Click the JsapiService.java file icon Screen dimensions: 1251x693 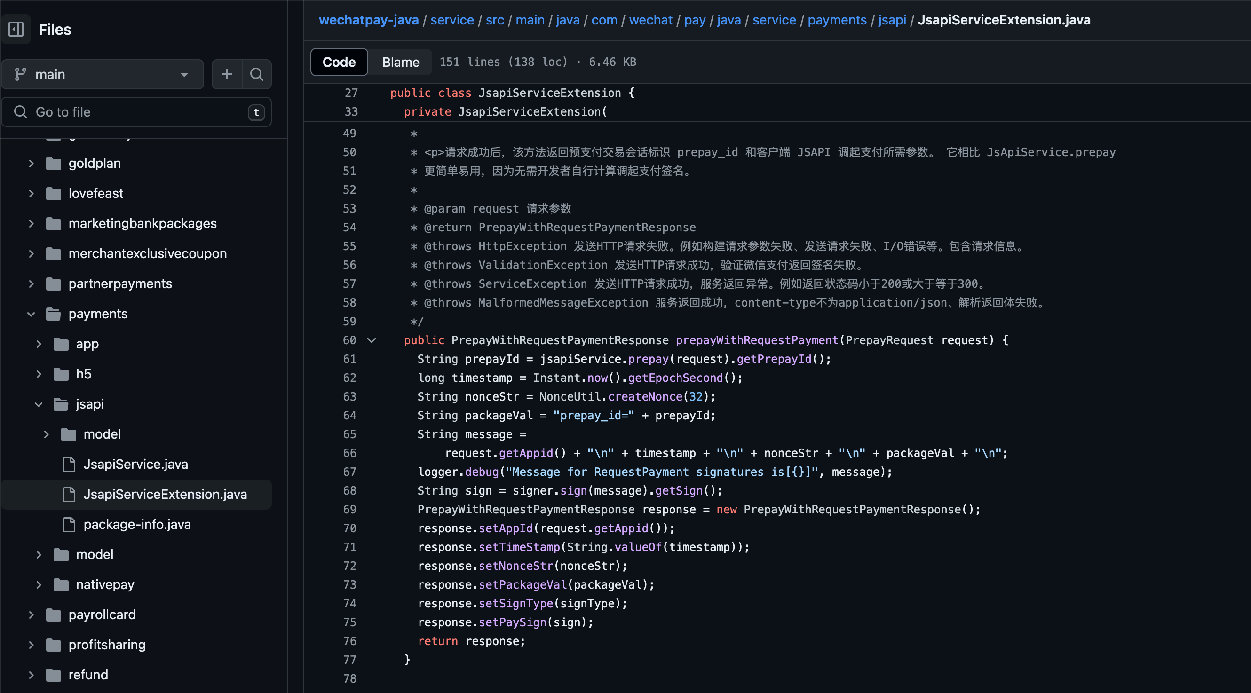click(x=70, y=464)
